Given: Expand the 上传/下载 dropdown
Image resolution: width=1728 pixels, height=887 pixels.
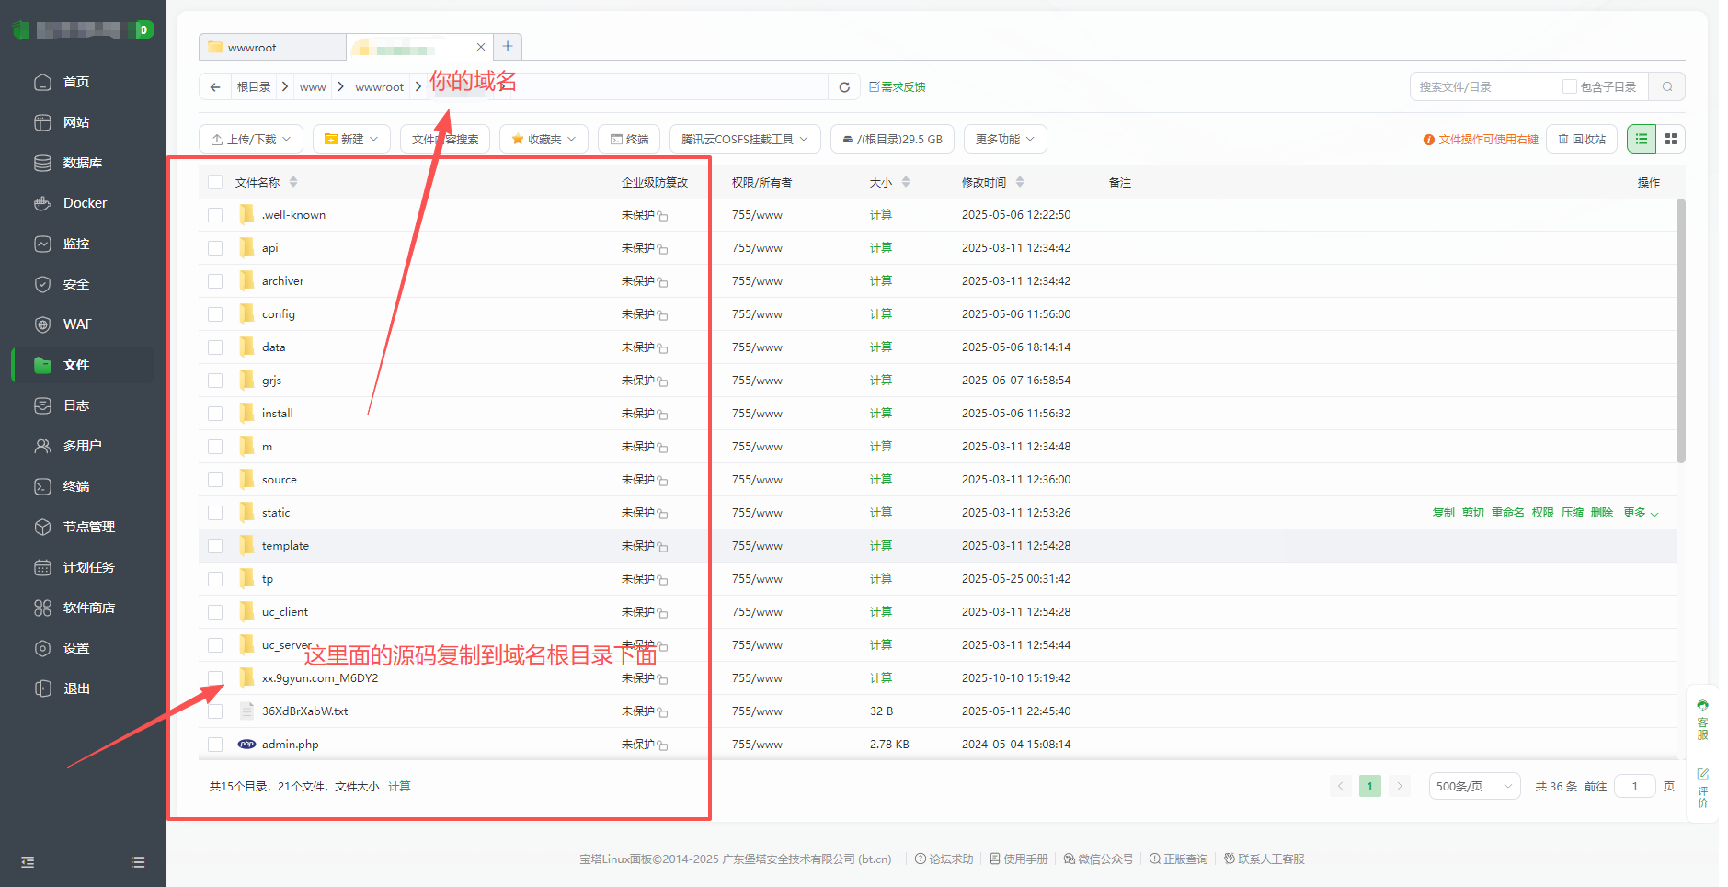Looking at the screenshot, I should point(251,140).
